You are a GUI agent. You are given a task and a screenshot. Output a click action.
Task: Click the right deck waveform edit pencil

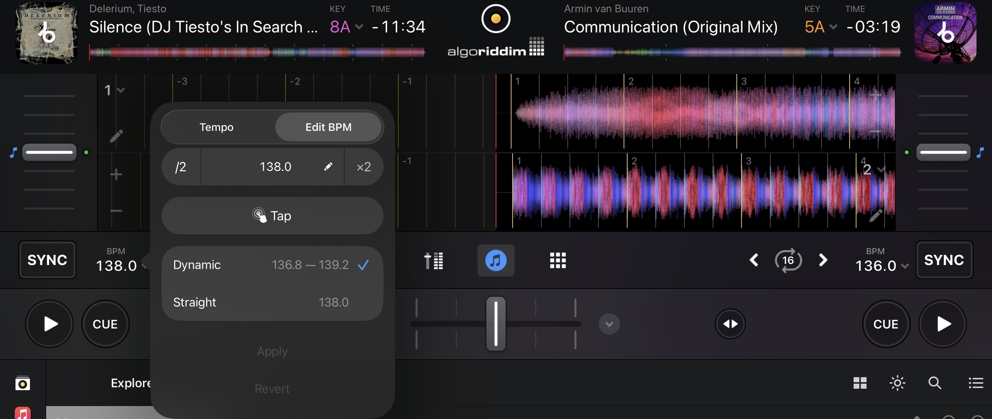876,216
